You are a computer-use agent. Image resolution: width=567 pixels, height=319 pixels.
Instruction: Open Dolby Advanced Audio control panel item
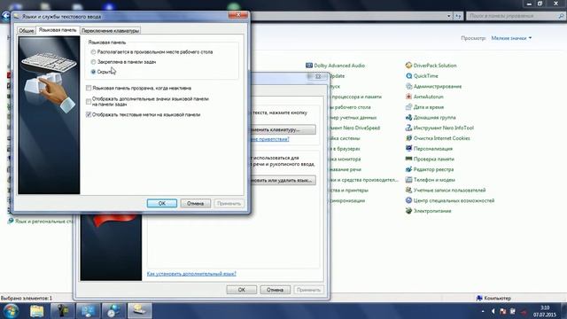tap(335, 66)
